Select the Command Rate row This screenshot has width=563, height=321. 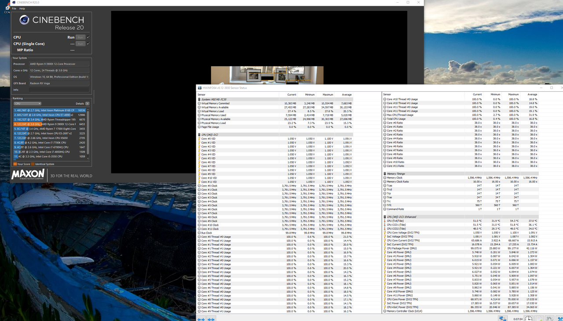tap(461, 209)
